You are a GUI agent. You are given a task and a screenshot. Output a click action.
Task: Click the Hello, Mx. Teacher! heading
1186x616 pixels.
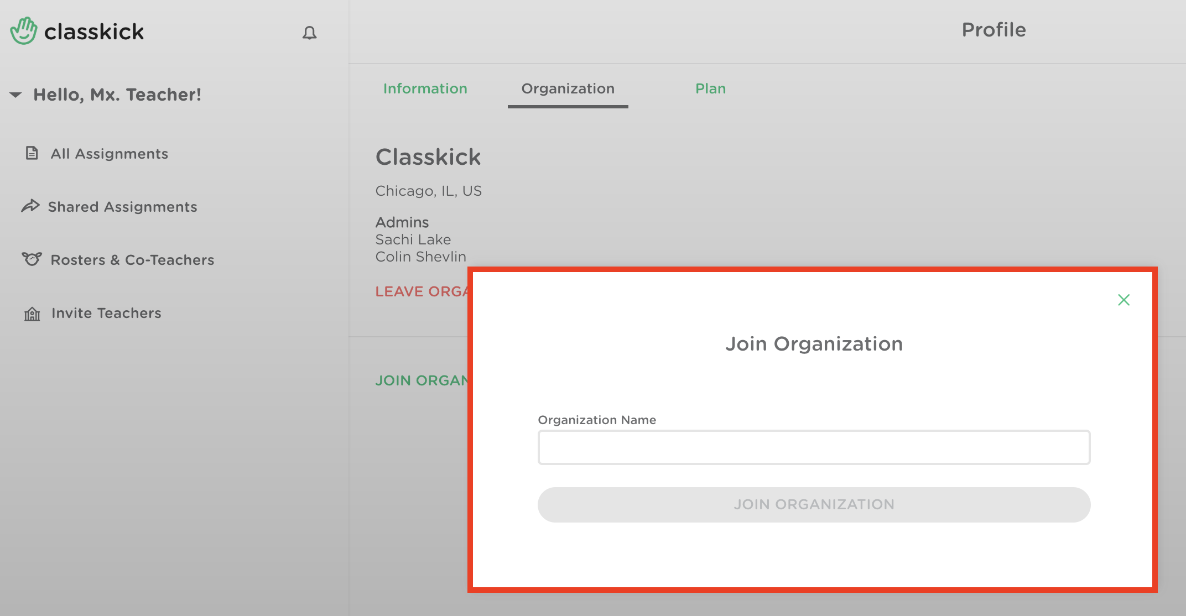pos(117,95)
